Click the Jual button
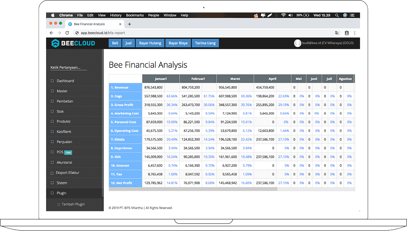The width and height of the screenshot is (407, 231). [128, 43]
